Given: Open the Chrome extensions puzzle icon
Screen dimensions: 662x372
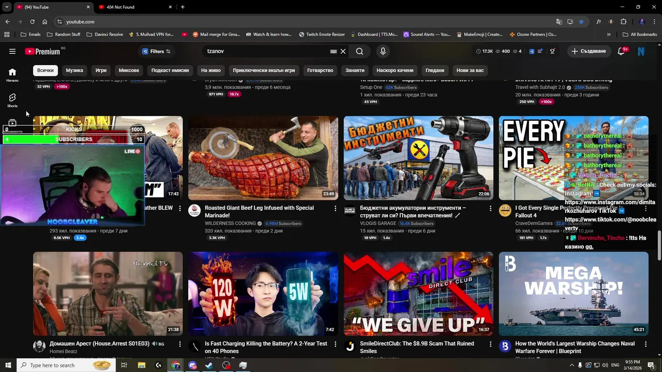Looking at the screenshot, I should (623, 22).
